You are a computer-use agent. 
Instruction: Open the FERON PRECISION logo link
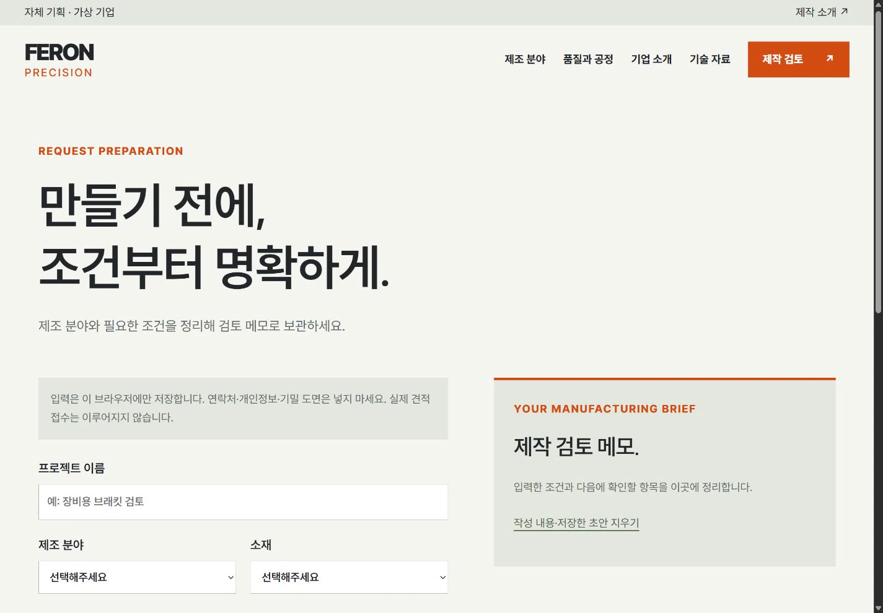pyautogui.click(x=59, y=61)
